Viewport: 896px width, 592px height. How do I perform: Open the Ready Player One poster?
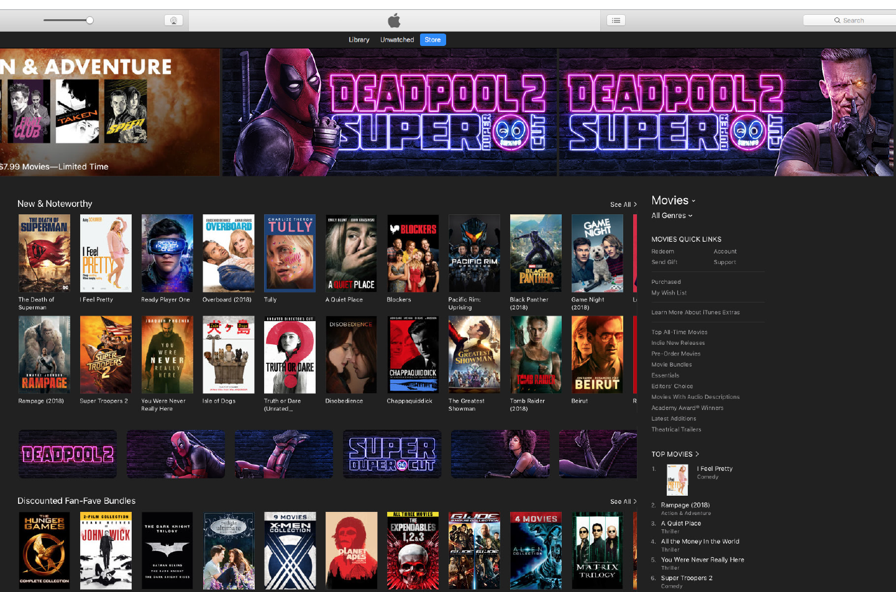click(x=167, y=253)
